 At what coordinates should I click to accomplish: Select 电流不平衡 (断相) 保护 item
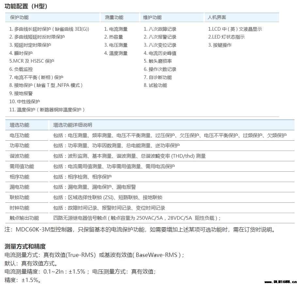[36, 77]
